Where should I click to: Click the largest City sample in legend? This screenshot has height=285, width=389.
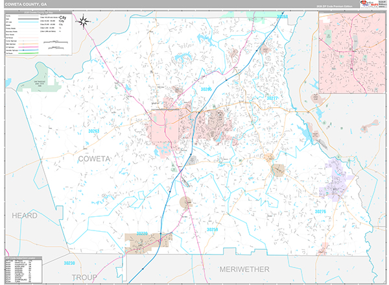tap(63, 18)
